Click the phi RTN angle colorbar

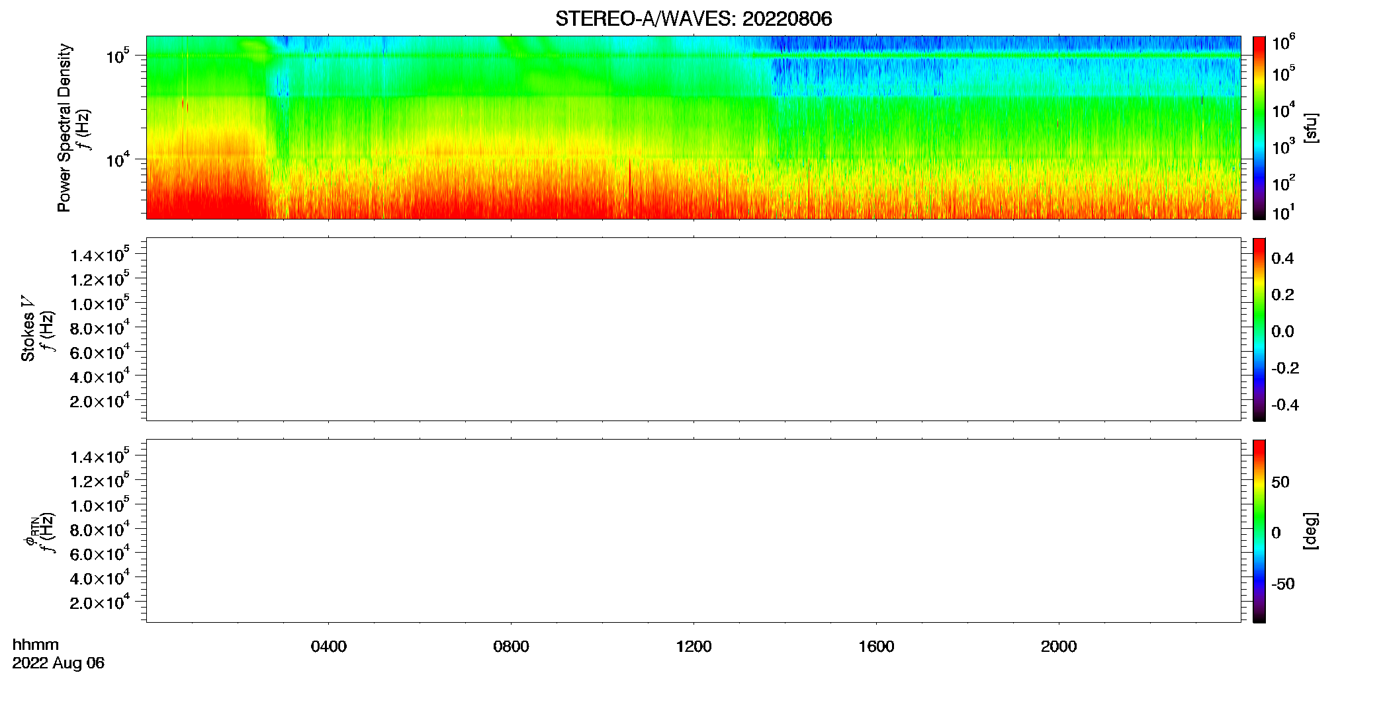coord(1259,531)
